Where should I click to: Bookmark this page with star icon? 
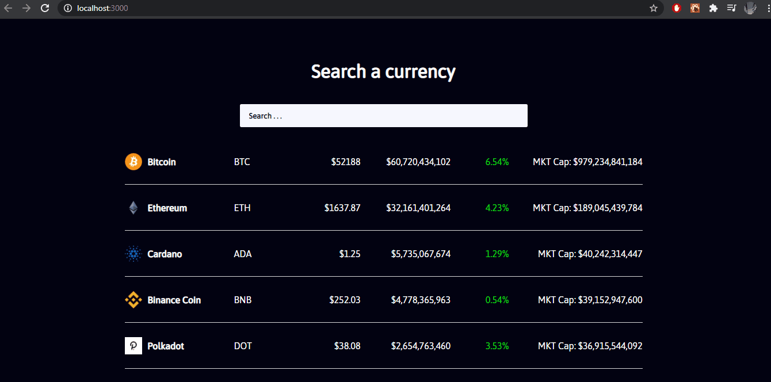pyautogui.click(x=654, y=8)
